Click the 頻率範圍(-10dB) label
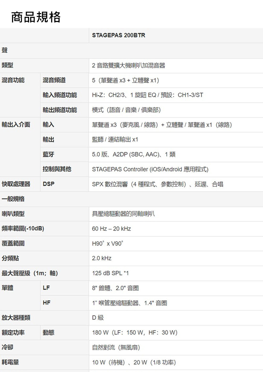Screen dimensions: 263x372 (x=23, y=229)
